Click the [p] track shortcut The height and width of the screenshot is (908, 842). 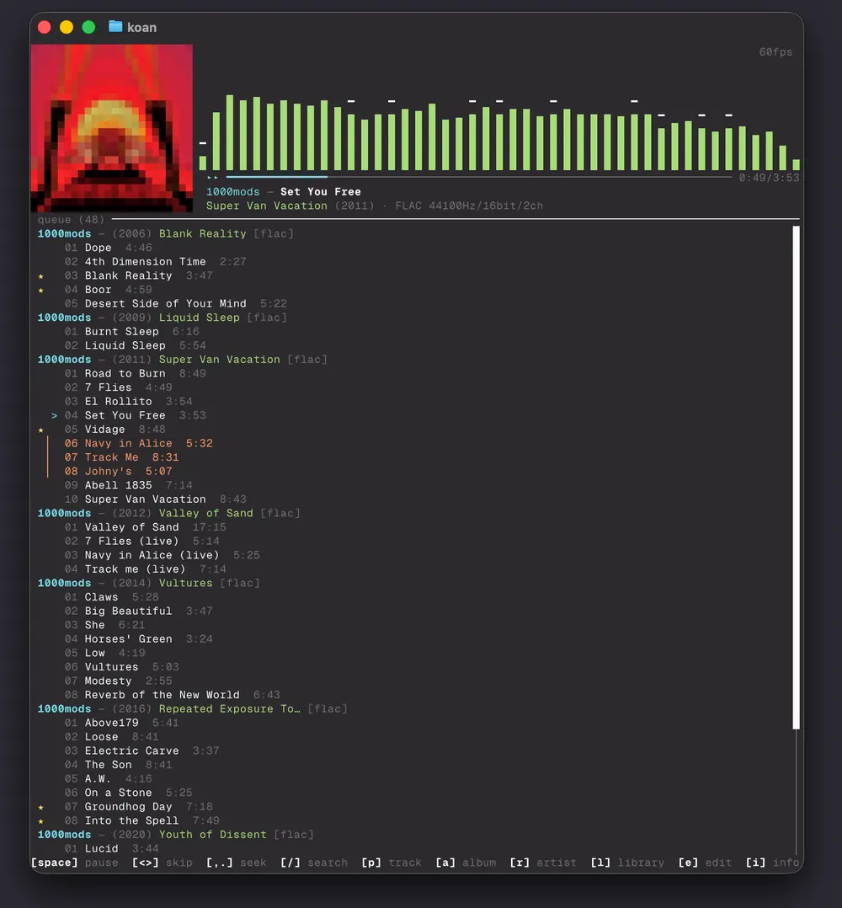pos(392,863)
